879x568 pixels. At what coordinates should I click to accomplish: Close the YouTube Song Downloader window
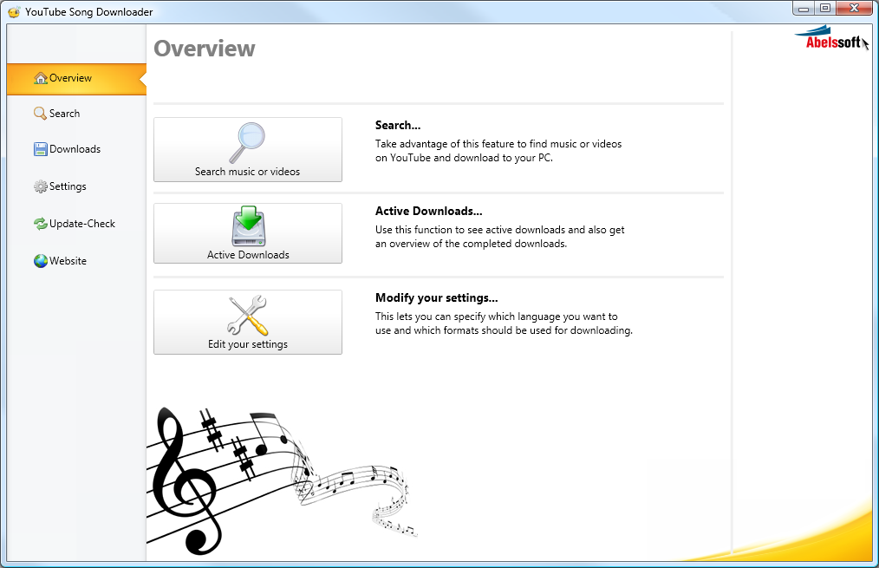pos(855,9)
